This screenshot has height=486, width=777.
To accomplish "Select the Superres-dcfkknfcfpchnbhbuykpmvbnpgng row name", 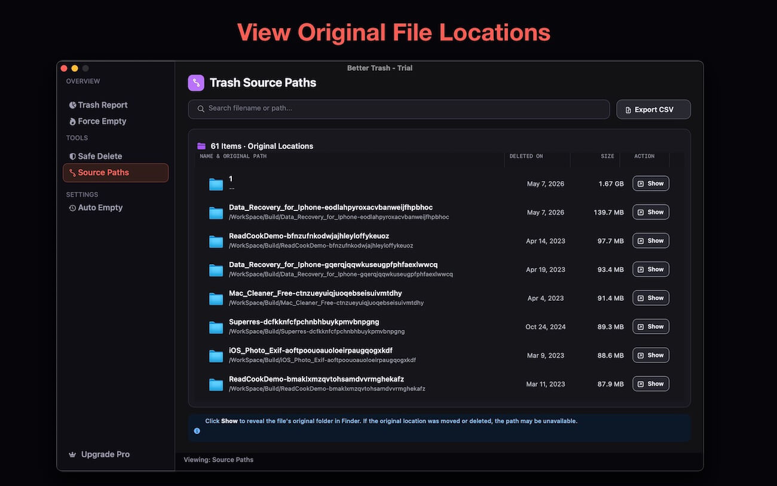I will (304, 322).
